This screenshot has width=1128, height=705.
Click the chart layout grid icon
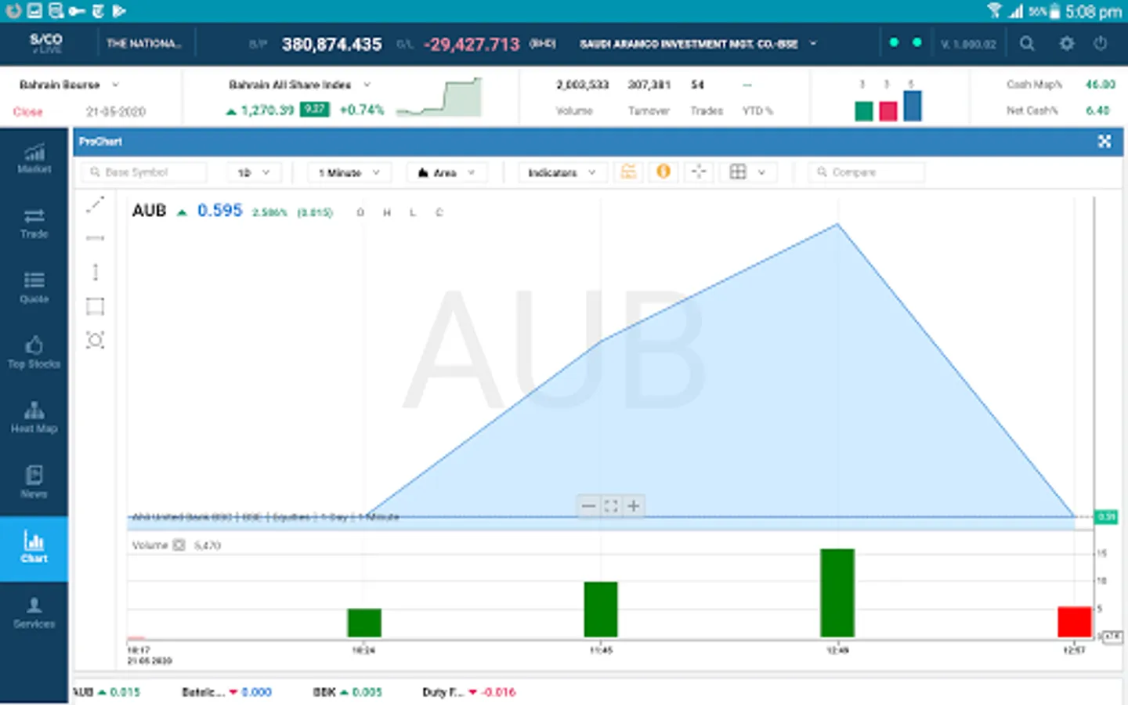[738, 172]
